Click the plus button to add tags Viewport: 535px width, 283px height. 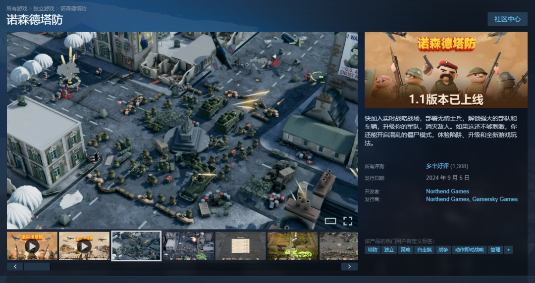(508, 249)
